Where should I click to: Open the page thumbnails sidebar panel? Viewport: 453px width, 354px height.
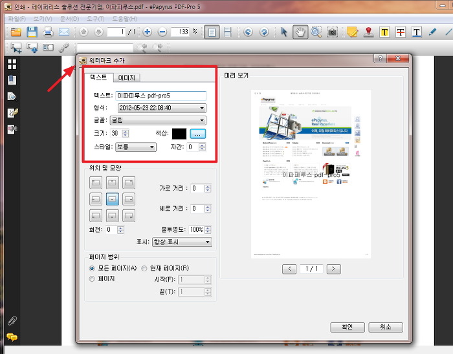12,64
